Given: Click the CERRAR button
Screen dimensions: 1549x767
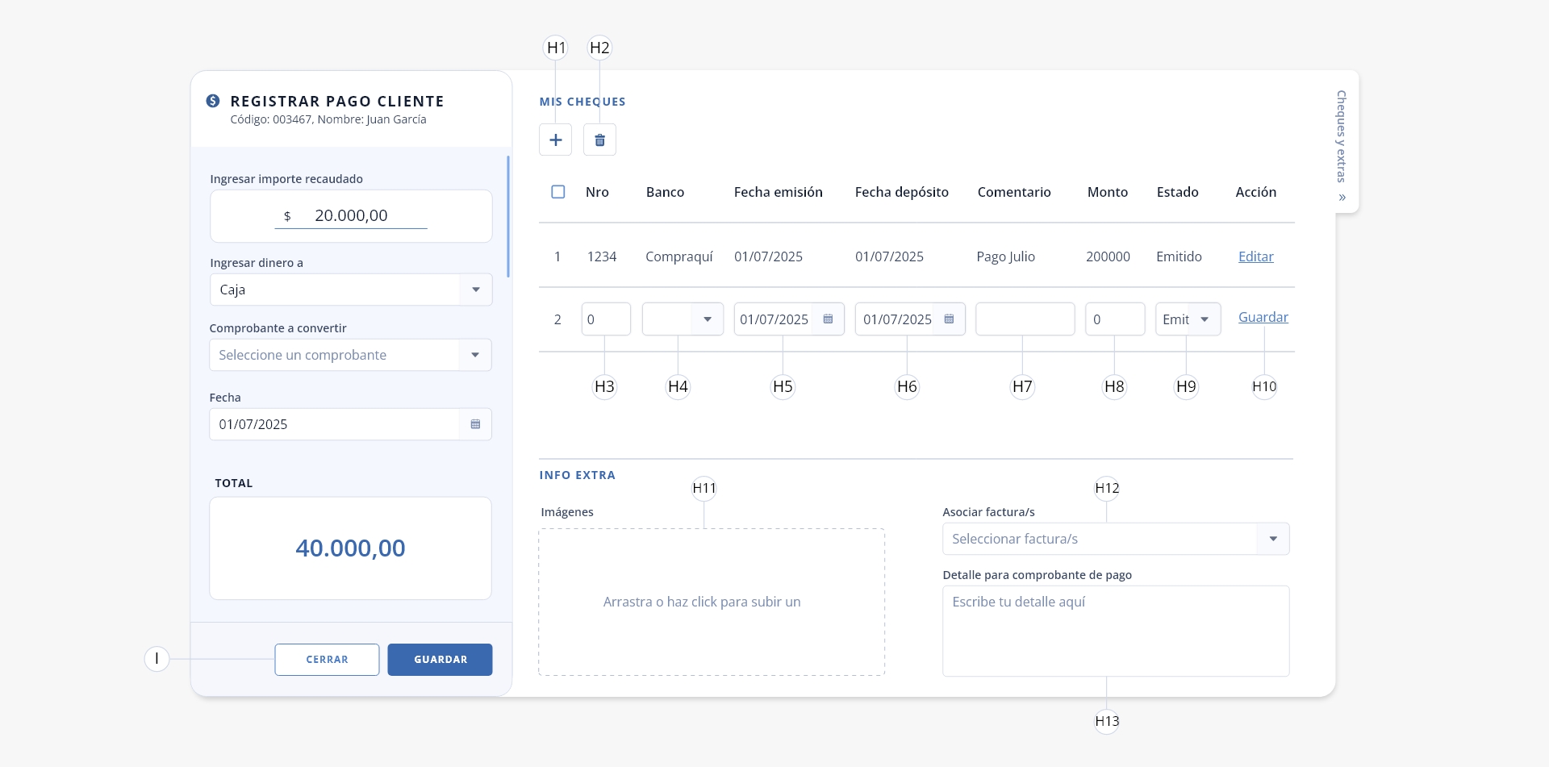Looking at the screenshot, I should [327, 660].
